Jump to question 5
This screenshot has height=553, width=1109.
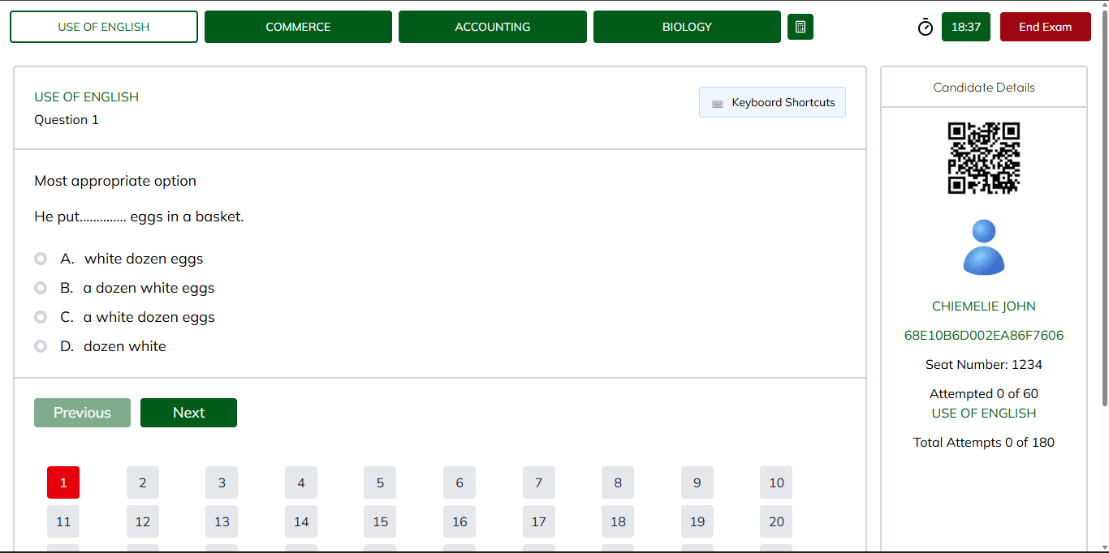click(x=380, y=482)
